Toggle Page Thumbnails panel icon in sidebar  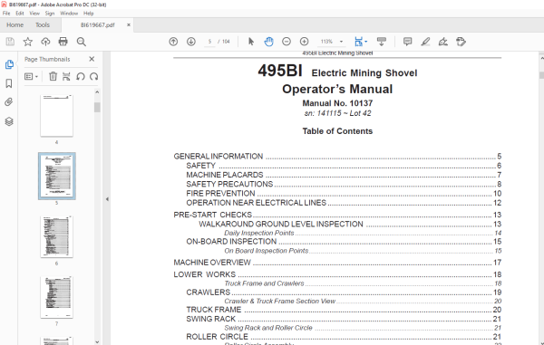coord(9,64)
